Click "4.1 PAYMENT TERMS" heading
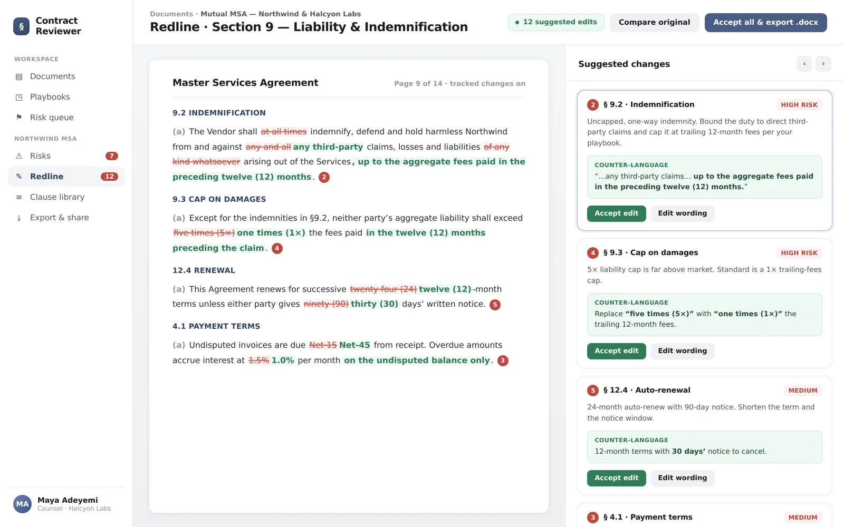The image size is (844, 527). (x=216, y=326)
